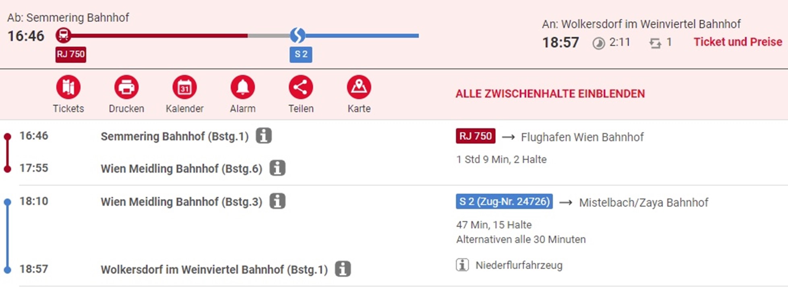Open the Ticket und Preise link
788x290 pixels.
tap(738, 42)
